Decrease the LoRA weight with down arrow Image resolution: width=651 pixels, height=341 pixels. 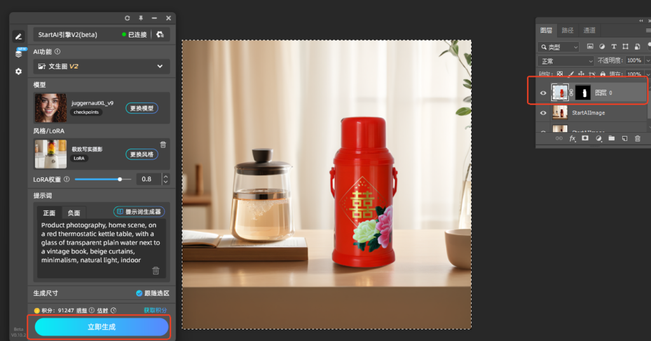166,182
